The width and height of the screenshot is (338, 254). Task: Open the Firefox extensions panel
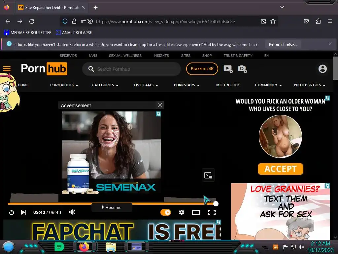(x=318, y=21)
